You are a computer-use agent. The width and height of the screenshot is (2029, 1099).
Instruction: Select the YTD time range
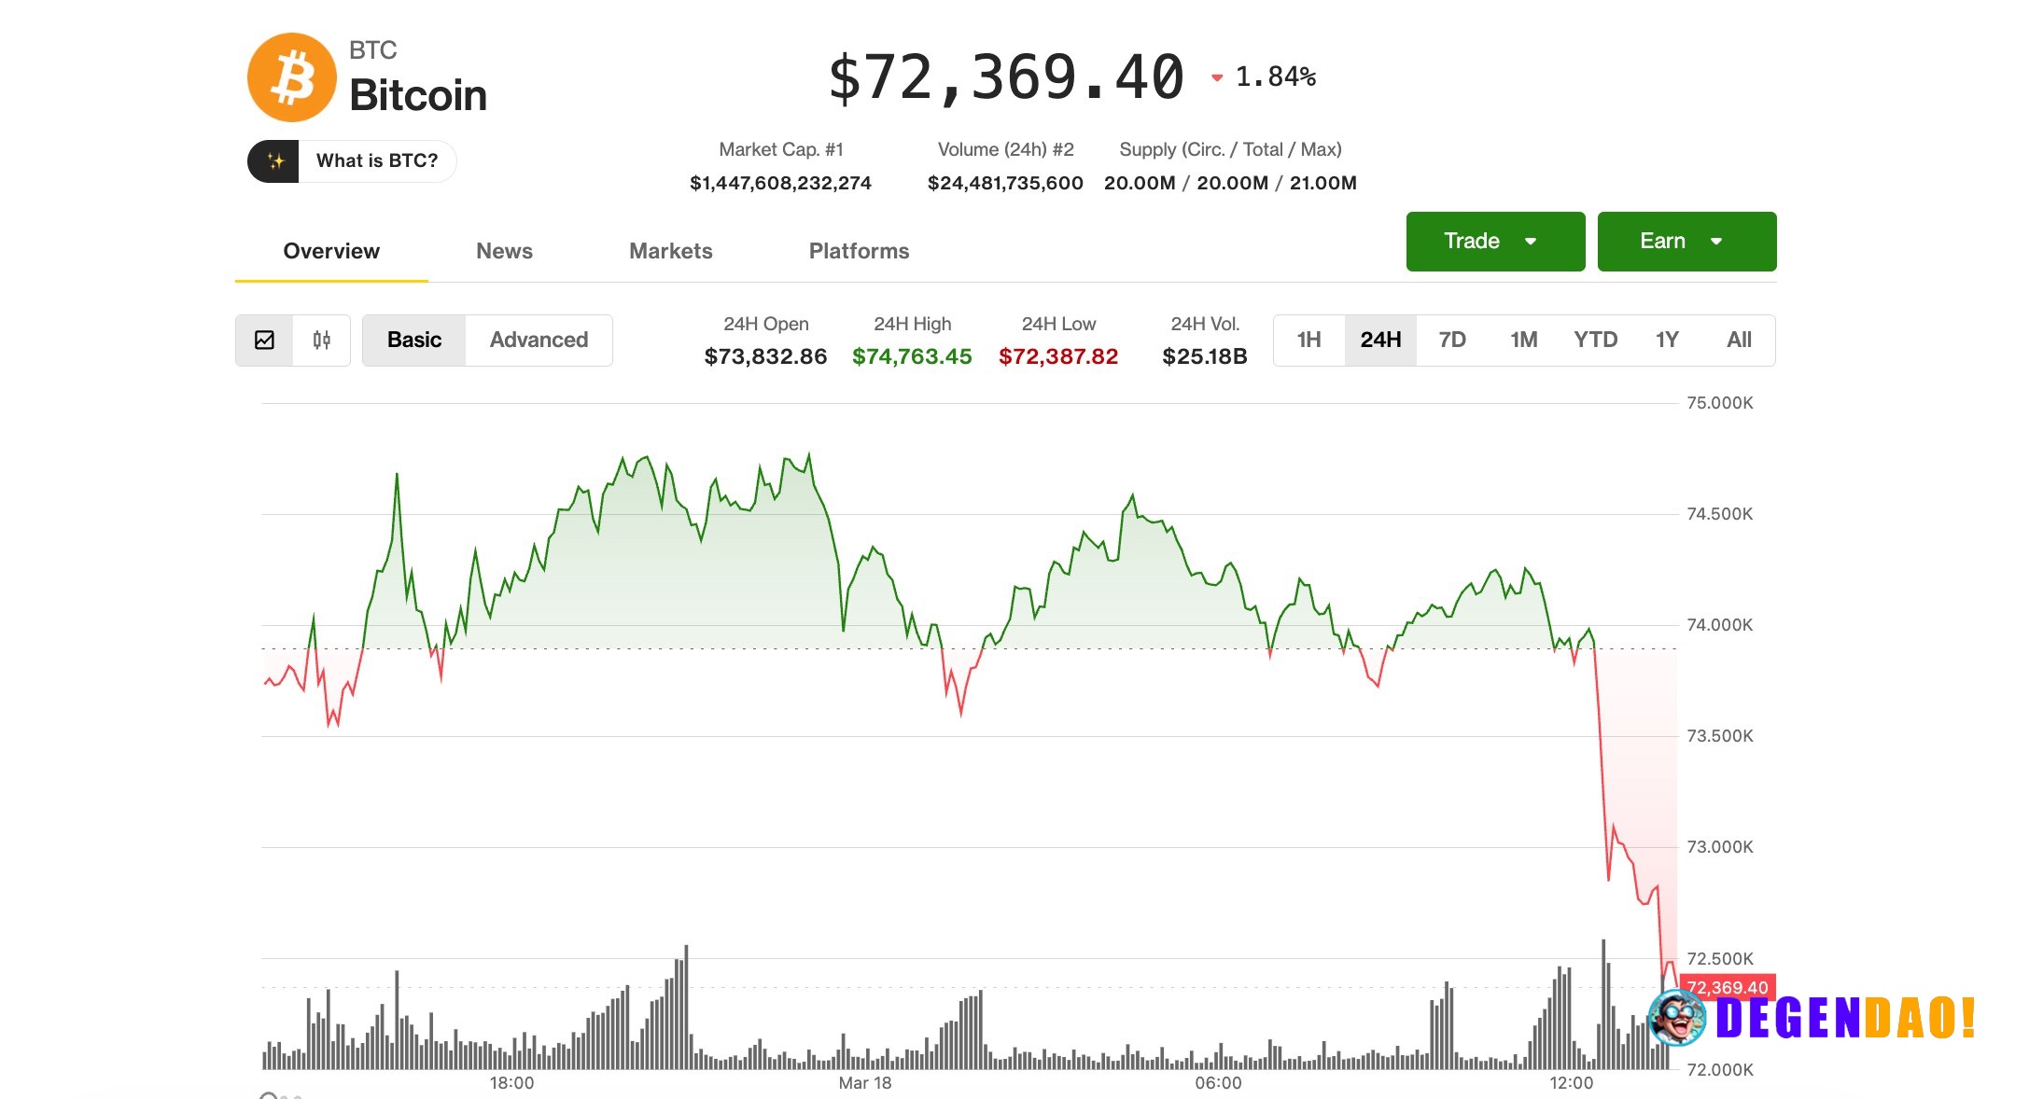tap(1596, 340)
